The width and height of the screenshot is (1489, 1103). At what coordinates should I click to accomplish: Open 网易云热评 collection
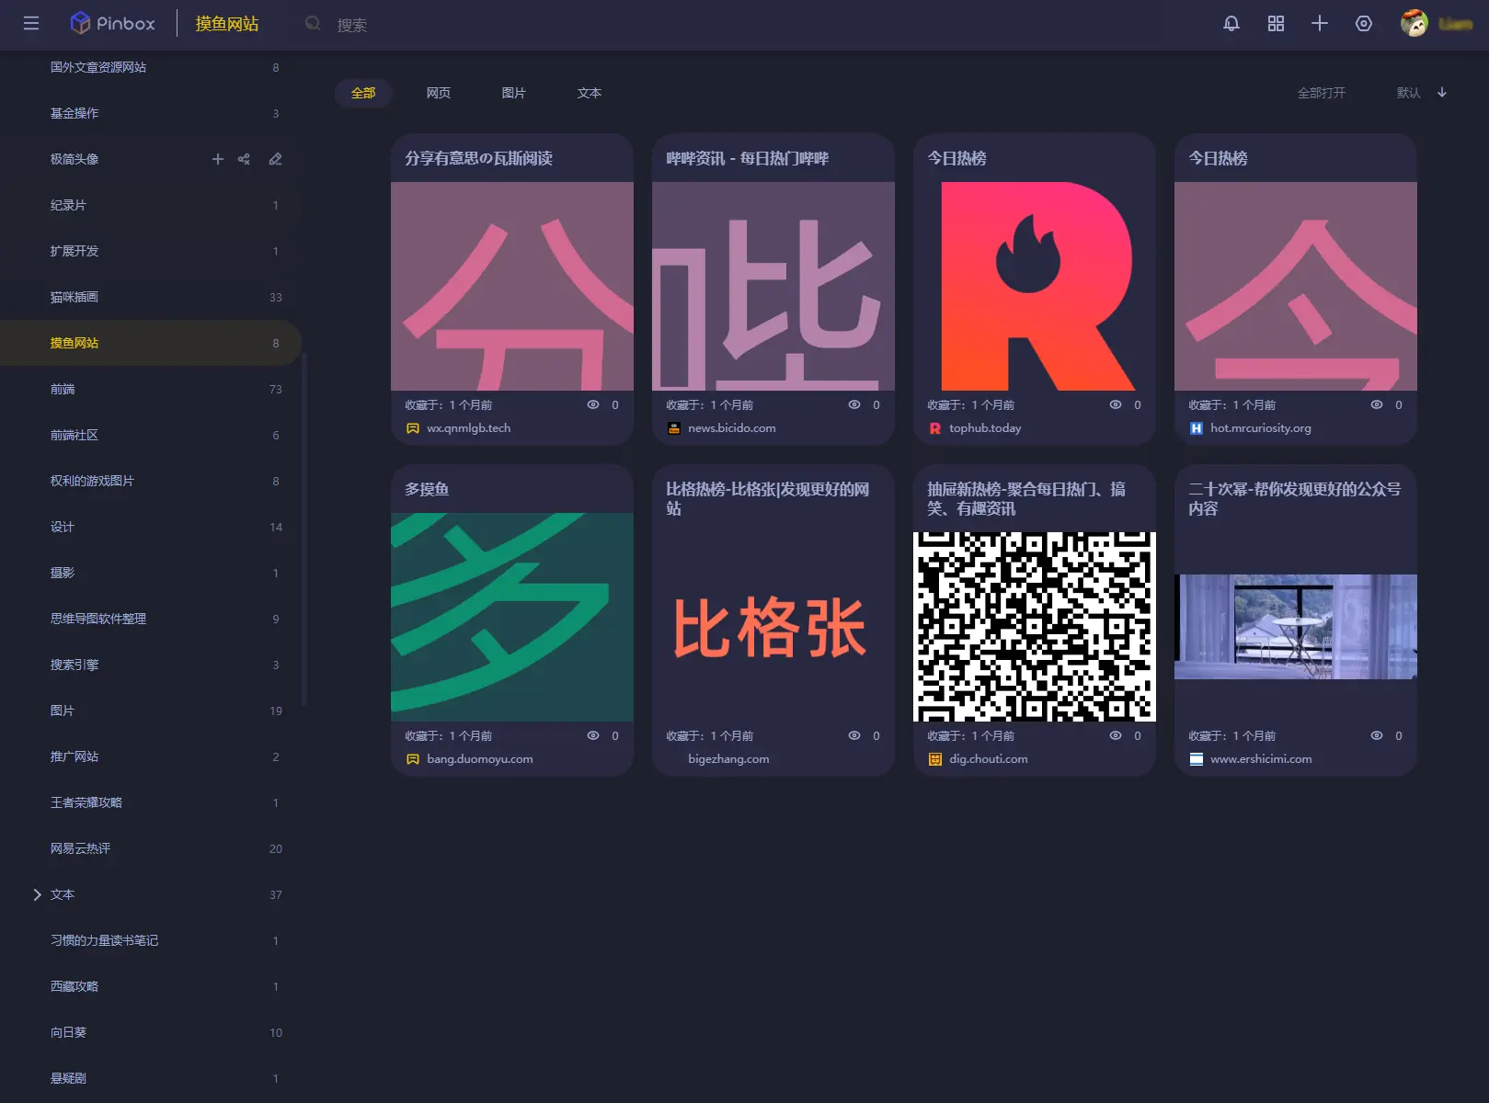coord(151,848)
